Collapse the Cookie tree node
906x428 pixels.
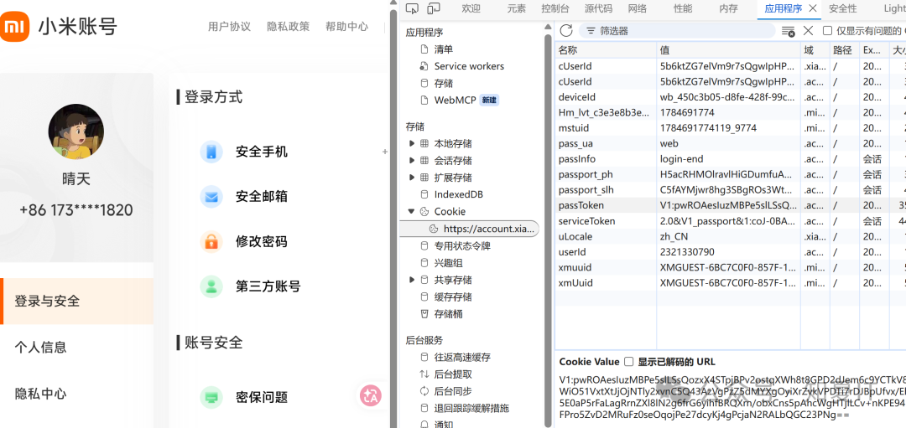point(411,212)
